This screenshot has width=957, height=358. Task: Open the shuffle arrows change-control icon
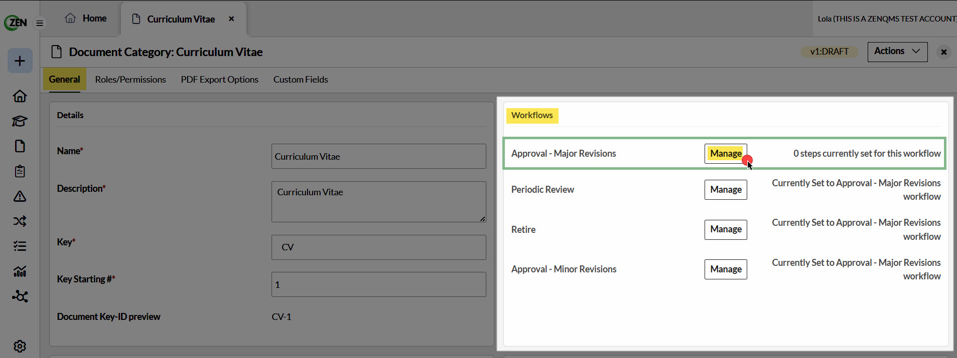[20, 221]
